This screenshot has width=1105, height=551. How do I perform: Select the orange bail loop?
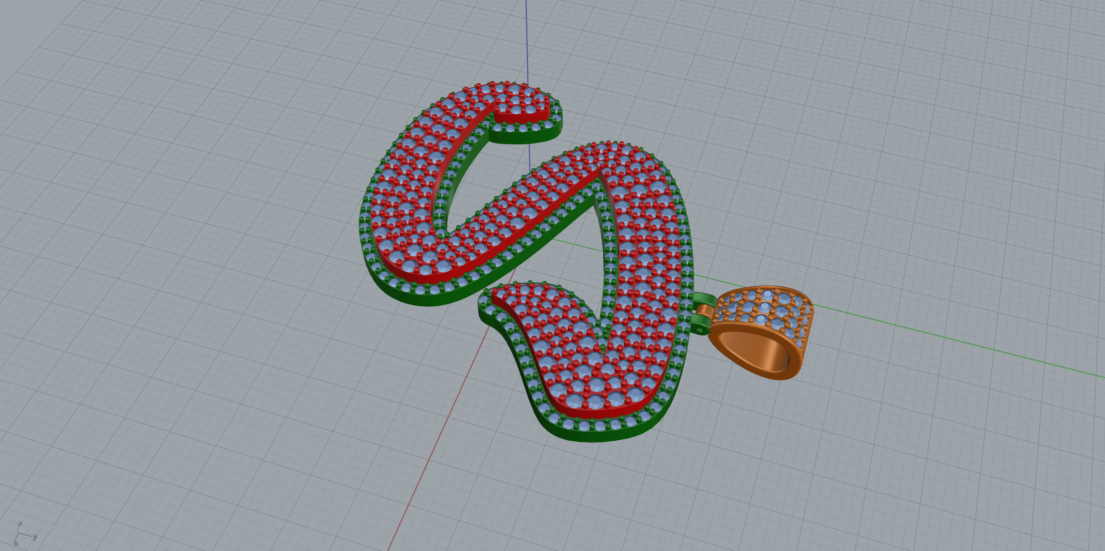(x=760, y=332)
